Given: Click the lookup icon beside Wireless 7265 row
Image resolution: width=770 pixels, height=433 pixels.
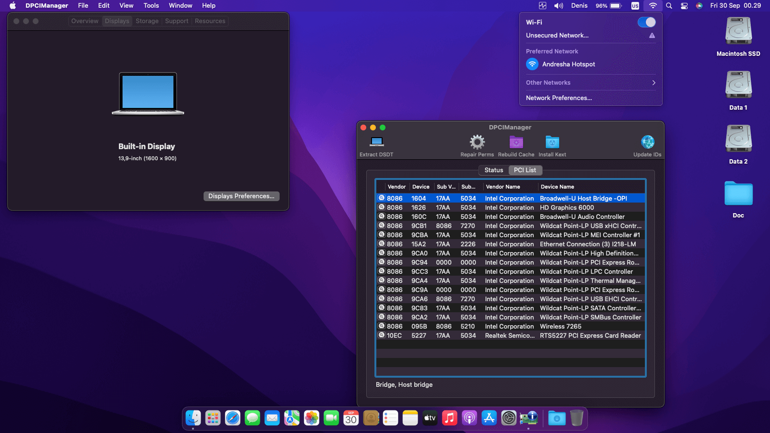Looking at the screenshot, I should coord(382,326).
